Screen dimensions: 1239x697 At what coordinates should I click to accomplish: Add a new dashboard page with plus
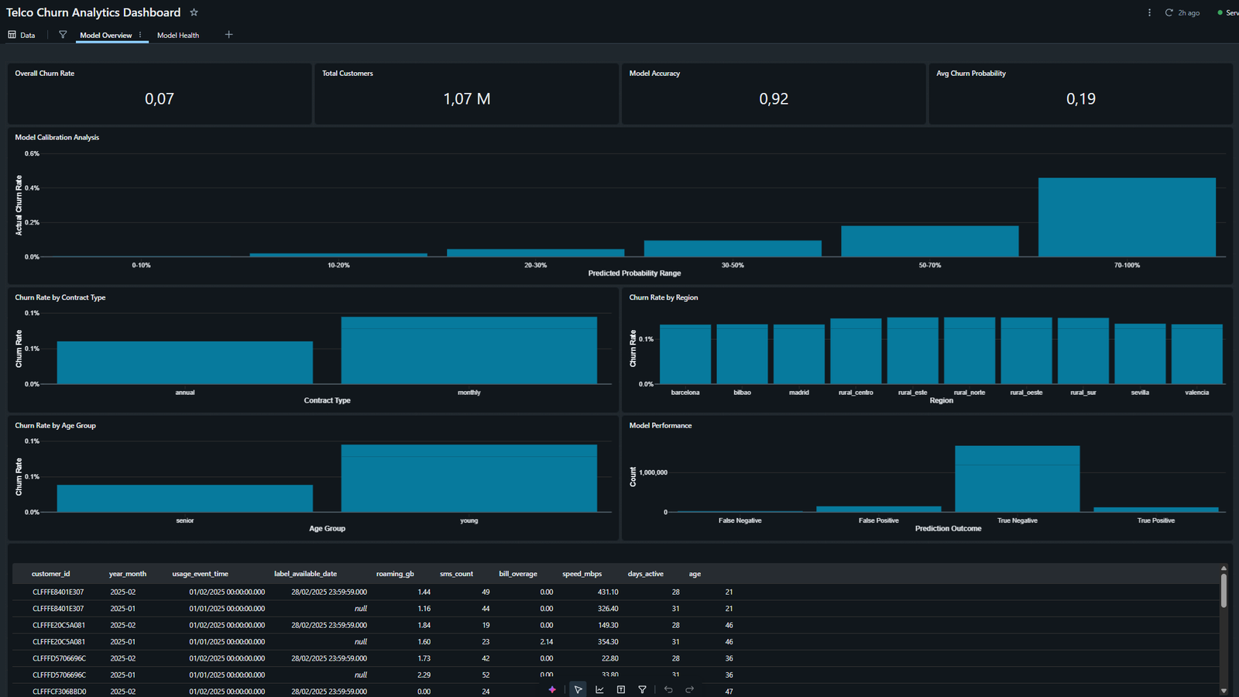228,35
